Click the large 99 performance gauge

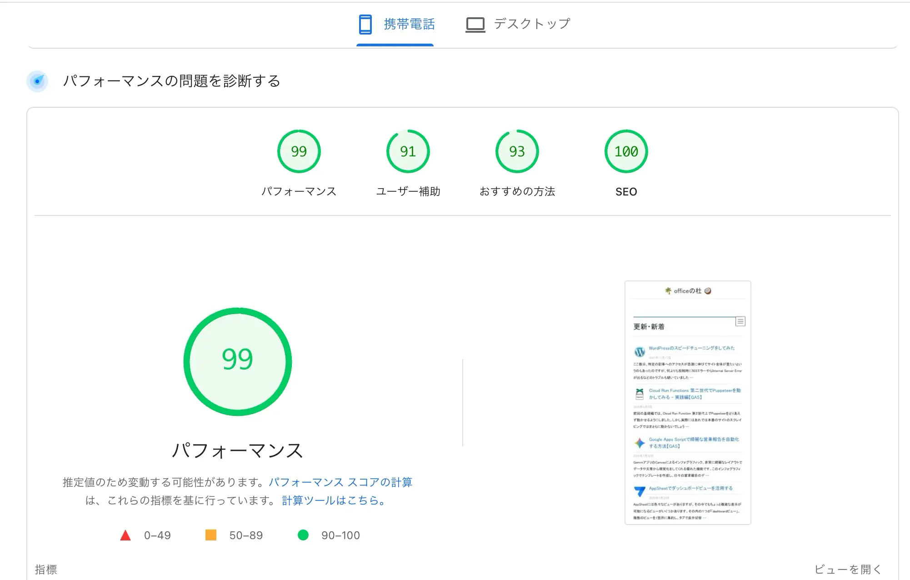(x=237, y=361)
